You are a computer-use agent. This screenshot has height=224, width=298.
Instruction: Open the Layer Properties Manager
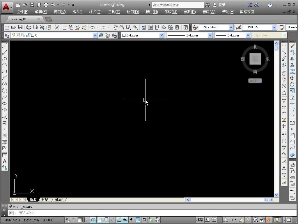(x=7, y=35)
